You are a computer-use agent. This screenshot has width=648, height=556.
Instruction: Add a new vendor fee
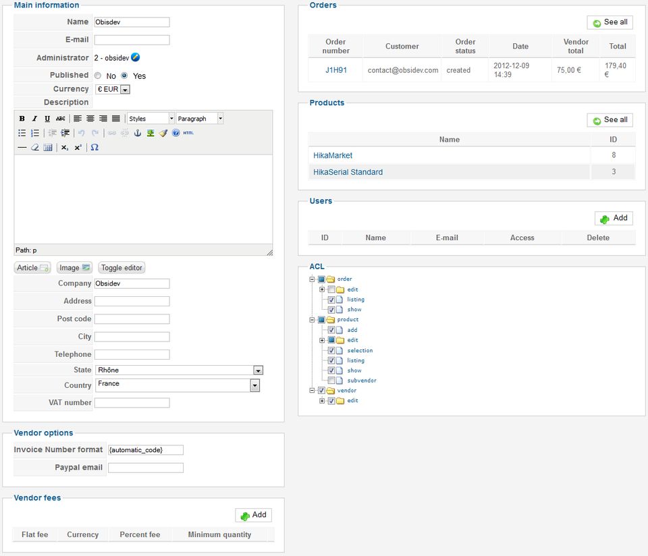[253, 515]
